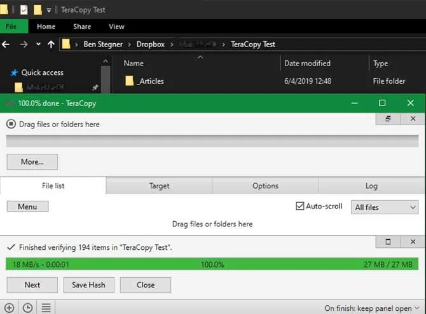Click the pin icon beside the blurred quick access folder

click(95, 87)
